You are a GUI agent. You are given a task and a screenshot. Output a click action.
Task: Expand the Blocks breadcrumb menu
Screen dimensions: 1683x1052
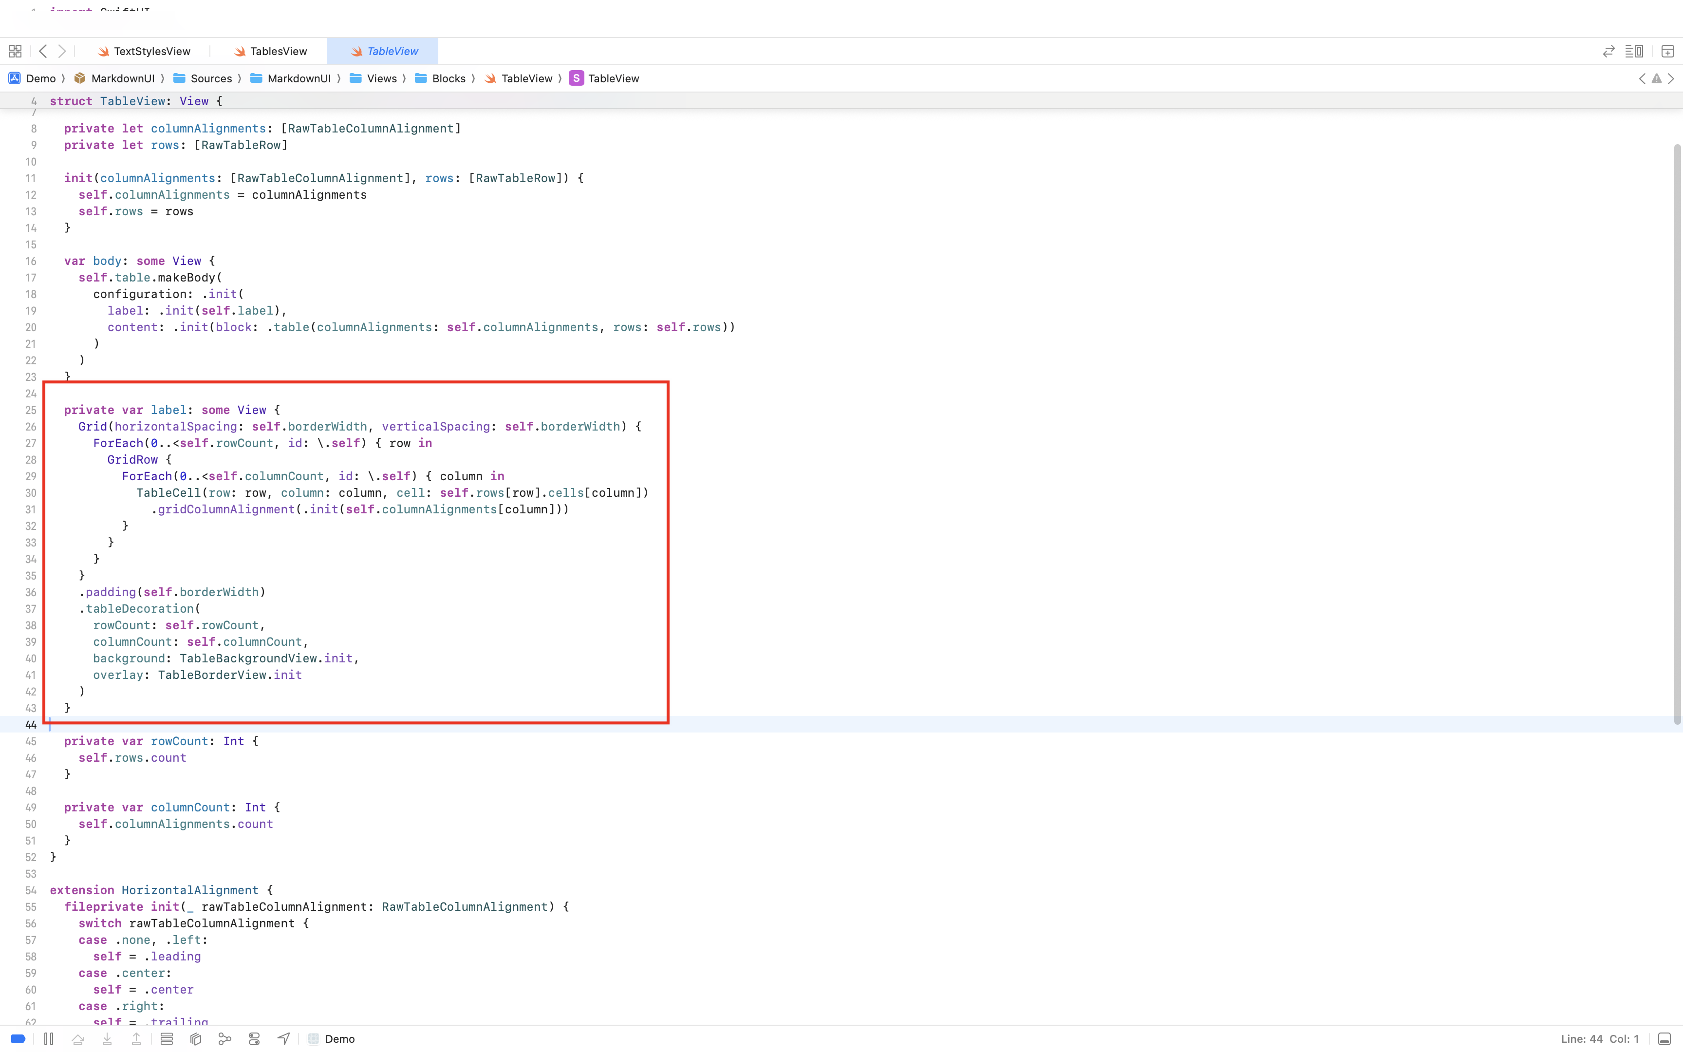point(449,78)
